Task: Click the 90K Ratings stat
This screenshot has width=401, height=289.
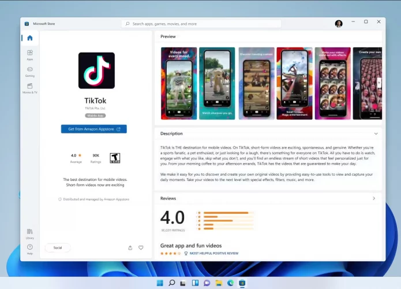Action: tap(96, 158)
